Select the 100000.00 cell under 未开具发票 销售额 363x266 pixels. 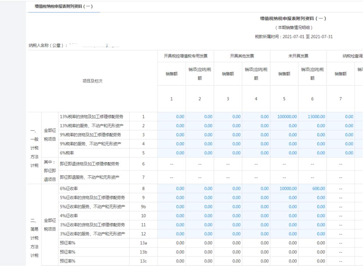pos(287,116)
